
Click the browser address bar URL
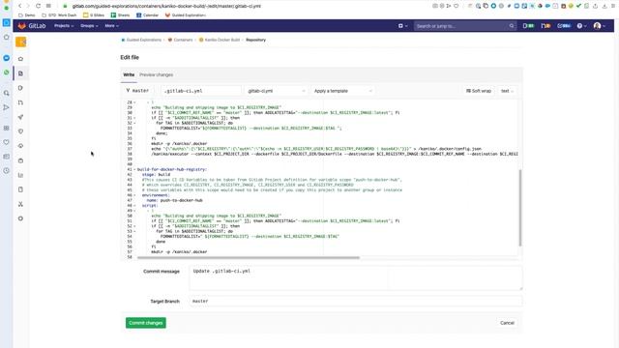[166, 6]
